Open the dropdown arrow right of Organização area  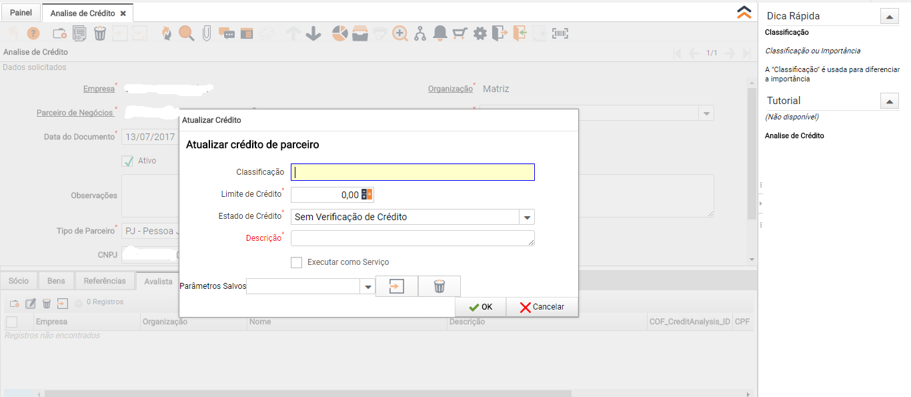coord(706,113)
